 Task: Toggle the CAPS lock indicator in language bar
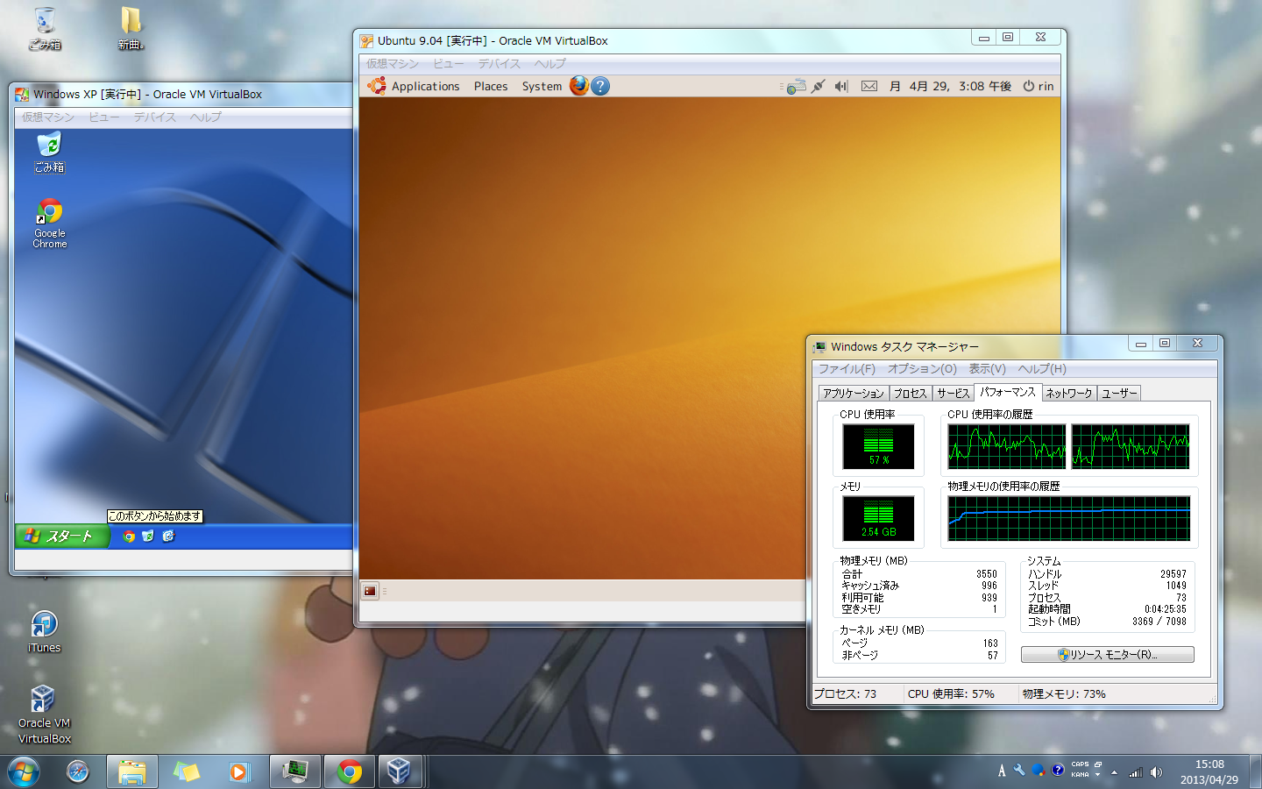(1080, 764)
